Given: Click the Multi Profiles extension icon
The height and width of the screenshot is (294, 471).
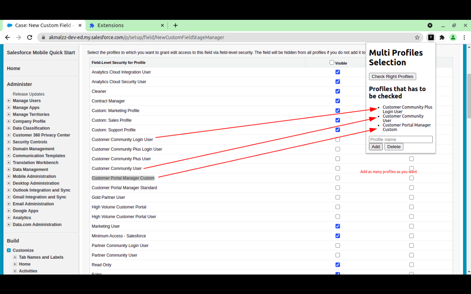Looking at the screenshot, I should (431, 37).
